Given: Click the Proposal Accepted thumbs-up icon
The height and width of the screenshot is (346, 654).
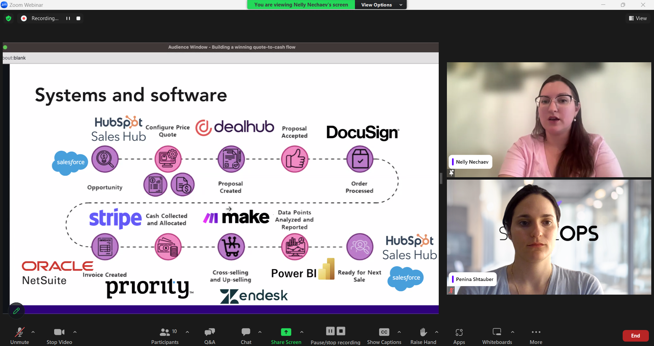Looking at the screenshot, I should click(x=295, y=159).
